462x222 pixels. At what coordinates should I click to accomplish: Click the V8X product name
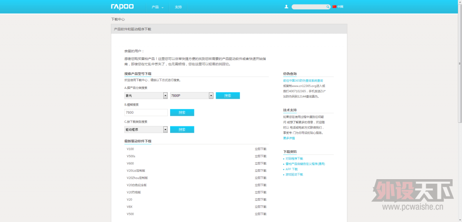129,207
